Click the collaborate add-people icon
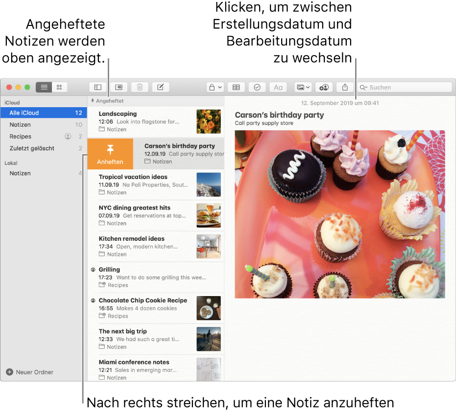This screenshot has height=414, width=456. [324, 87]
